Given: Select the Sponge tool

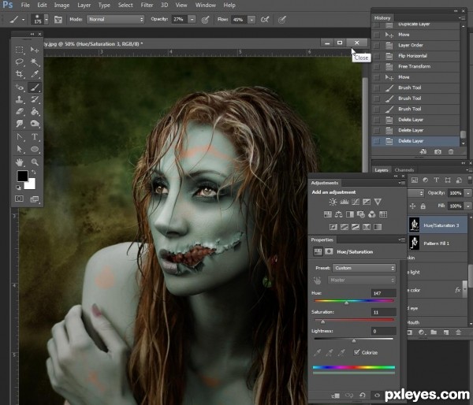Looking at the screenshot, I should [x=35, y=124].
